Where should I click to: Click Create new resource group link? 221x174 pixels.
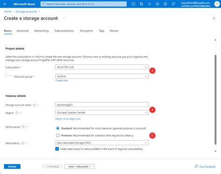(62, 80)
